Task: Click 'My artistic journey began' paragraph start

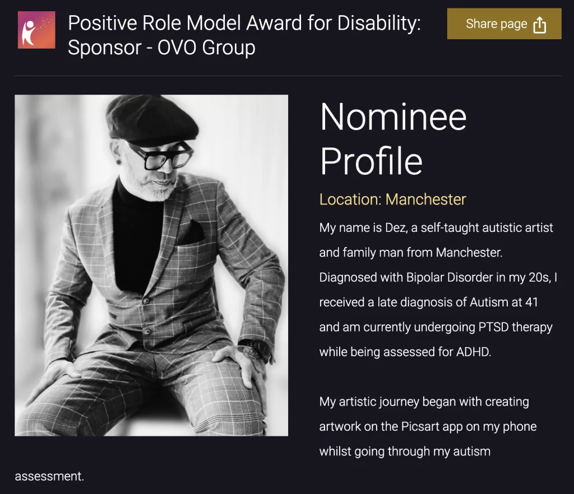Action: (x=387, y=402)
